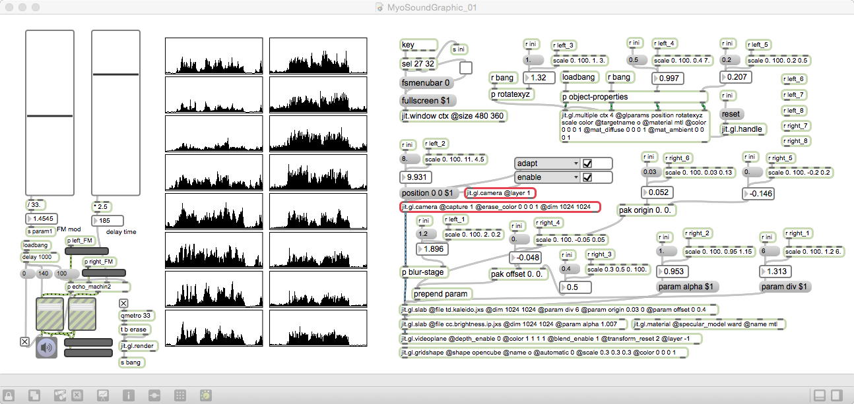Viewport: 854px width, 404px height.
Task: Toggle the grid icon in toolbar
Action: pos(180,395)
